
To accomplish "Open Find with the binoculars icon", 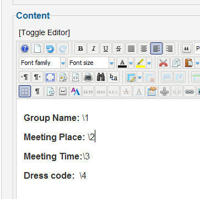I will pyautogui.click(x=101, y=77).
